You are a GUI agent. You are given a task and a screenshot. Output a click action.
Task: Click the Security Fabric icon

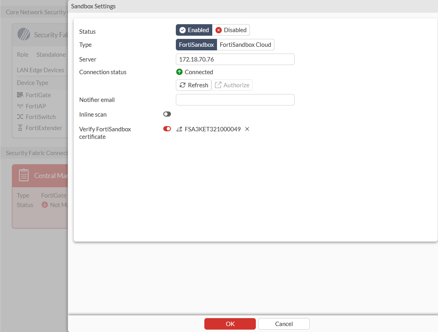(x=24, y=35)
